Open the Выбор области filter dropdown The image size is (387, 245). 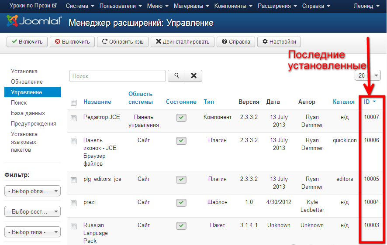click(x=32, y=191)
